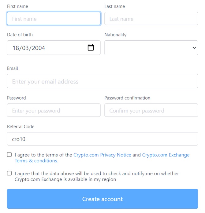Click the Nationality dropdown chevron arrow
205x213 pixels.
[194, 48]
